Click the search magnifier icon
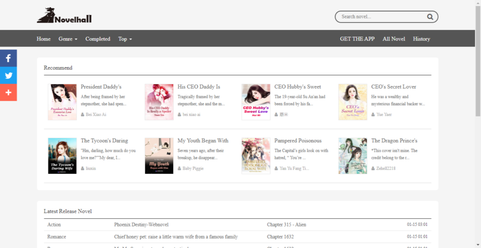The width and height of the screenshot is (481, 248). click(430, 16)
